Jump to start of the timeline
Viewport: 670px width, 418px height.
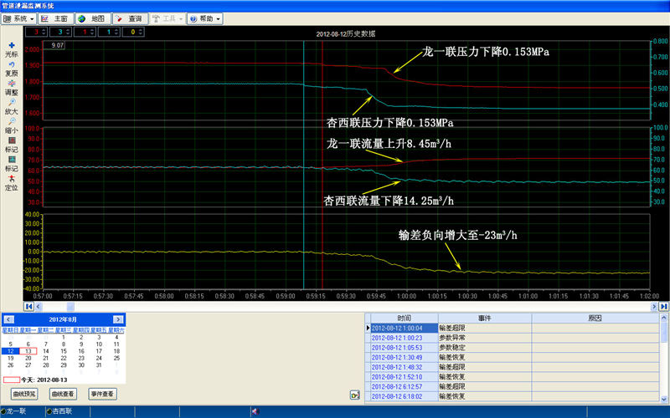pos(29,307)
